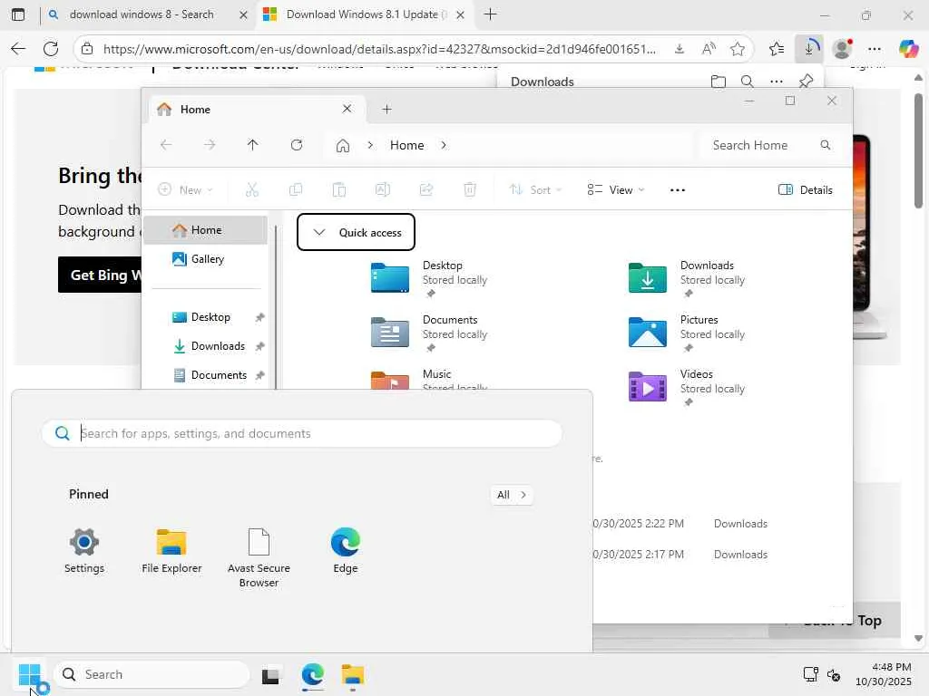Screen dimensions: 929x696
Task: Open the Downloads folder in Quick access
Action: click(x=688, y=278)
